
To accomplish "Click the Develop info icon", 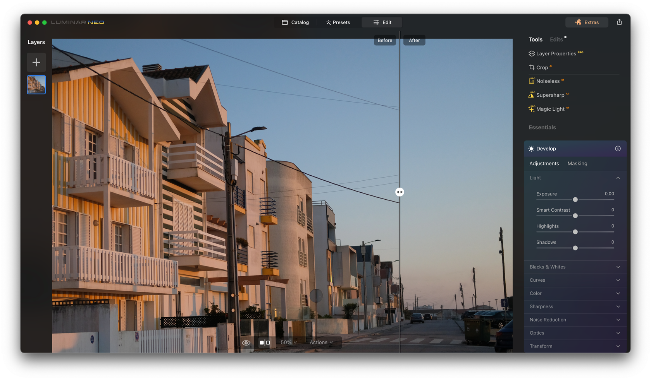I will [618, 148].
